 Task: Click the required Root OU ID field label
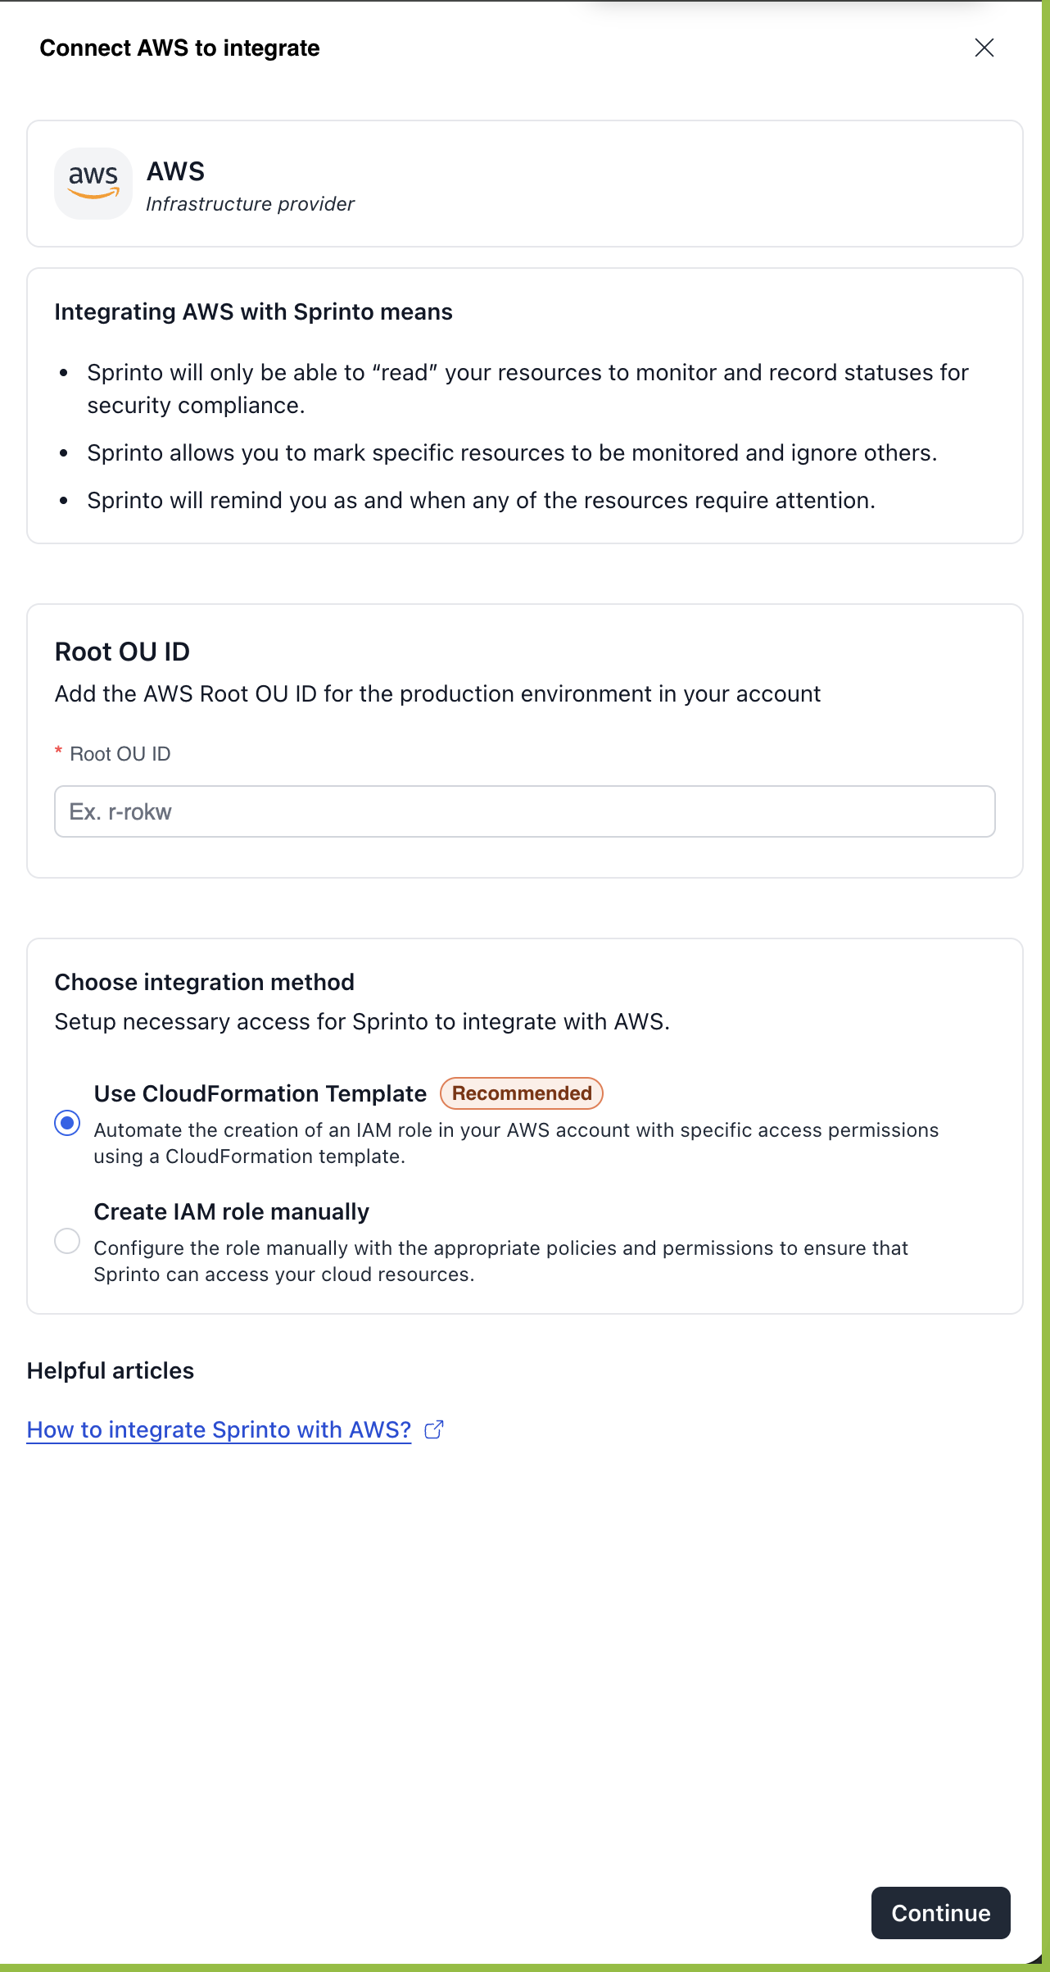click(120, 754)
